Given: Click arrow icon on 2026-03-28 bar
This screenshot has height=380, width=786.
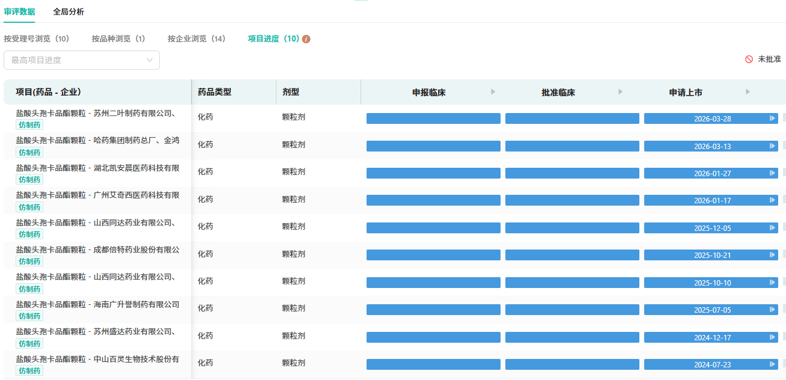Looking at the screenshot, I should (772, 118).
